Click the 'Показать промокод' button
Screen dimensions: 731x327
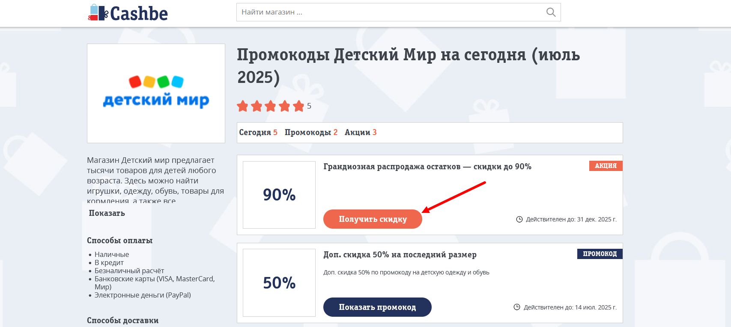[x=377, y=307]
